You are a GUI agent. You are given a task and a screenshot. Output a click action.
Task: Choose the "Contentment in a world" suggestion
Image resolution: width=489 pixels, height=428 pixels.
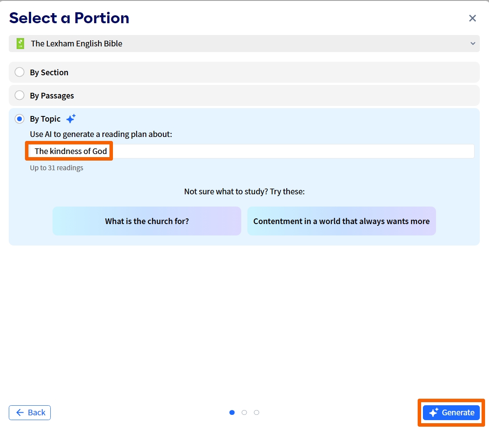click(341, 221)
